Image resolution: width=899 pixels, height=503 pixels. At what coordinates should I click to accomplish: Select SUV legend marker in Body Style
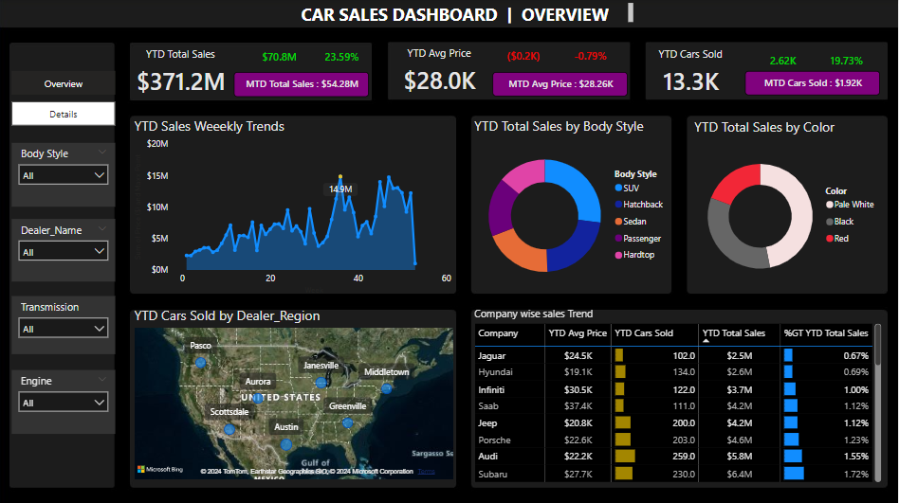pyautogui.click(x=618, y=188)
